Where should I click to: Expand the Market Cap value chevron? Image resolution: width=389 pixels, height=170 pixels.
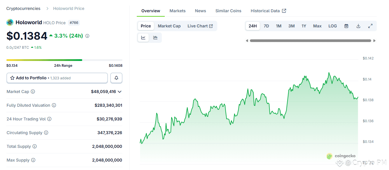119,92
